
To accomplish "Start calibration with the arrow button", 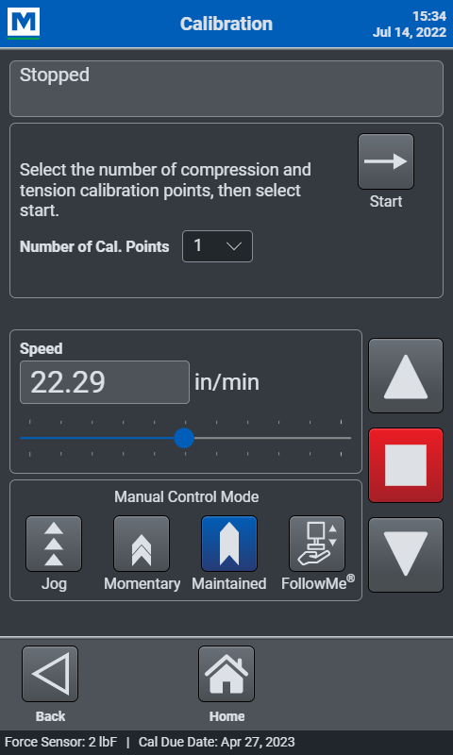I will 386,161.
